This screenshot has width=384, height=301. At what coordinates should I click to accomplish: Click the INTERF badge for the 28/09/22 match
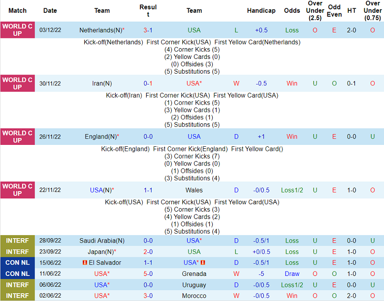17,241
